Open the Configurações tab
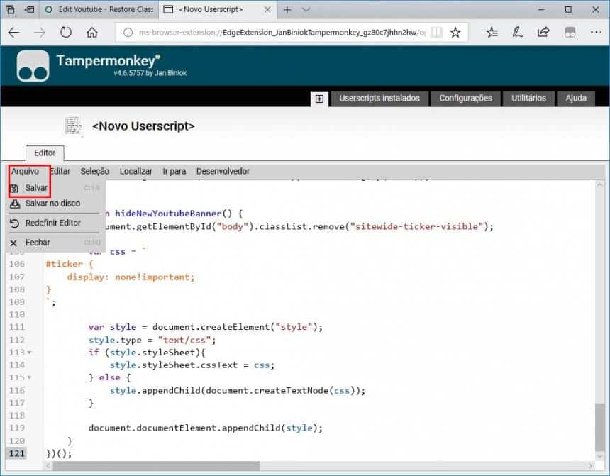 (x=466, y=98)
